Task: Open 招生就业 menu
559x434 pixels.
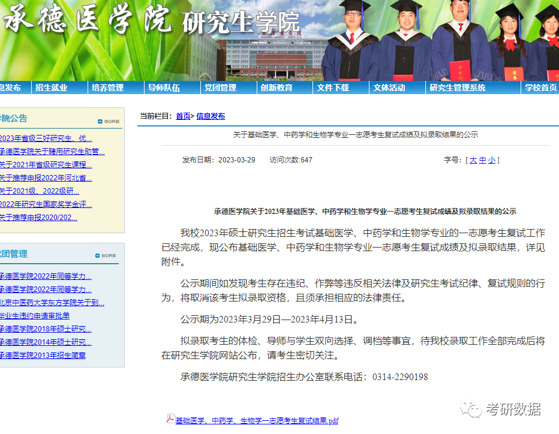Action: [52, 88]
